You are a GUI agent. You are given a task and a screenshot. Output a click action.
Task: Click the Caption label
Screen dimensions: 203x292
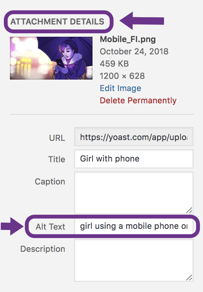coord(50,181)
